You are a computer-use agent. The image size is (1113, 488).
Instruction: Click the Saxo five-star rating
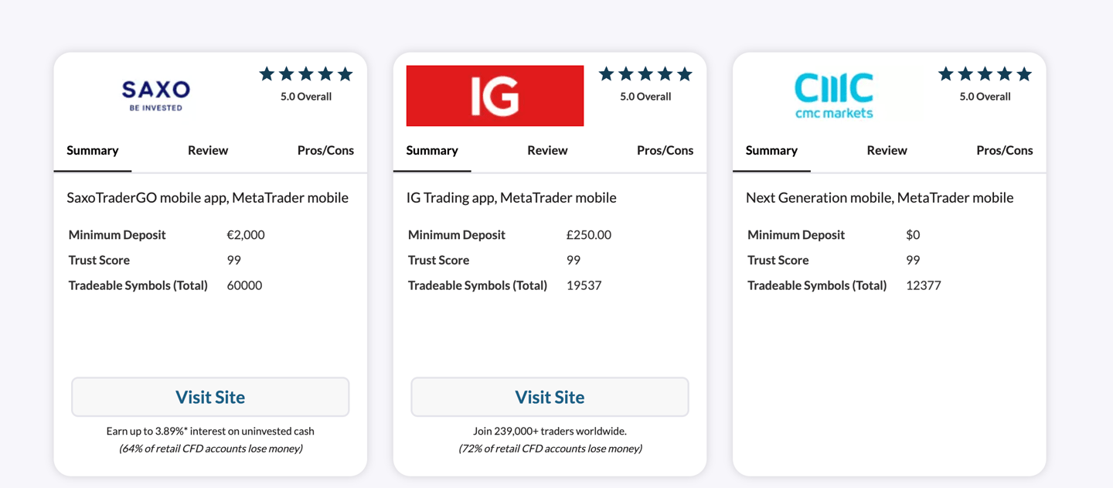point(306,74)
